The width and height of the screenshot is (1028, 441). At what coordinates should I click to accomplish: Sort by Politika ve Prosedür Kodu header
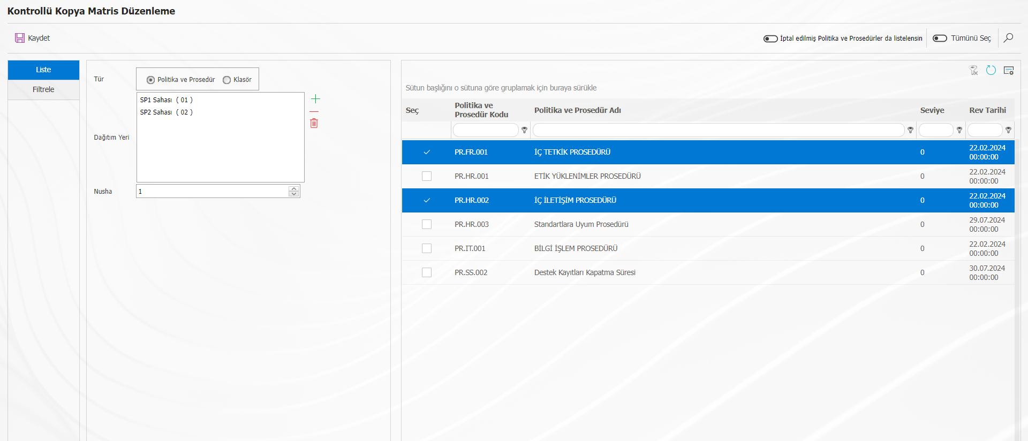481,110
